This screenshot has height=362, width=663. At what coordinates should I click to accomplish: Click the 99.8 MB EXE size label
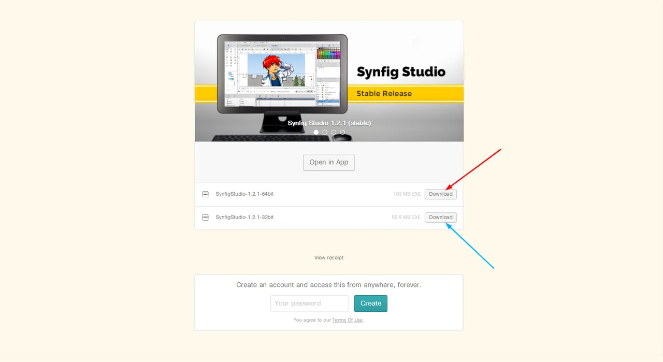(406, 218)
